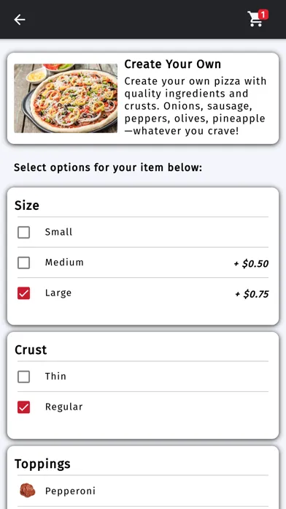Tap the Small size label
Image resolution: width=286 pixels, height=509 pixels.
(x=58, y=232)
